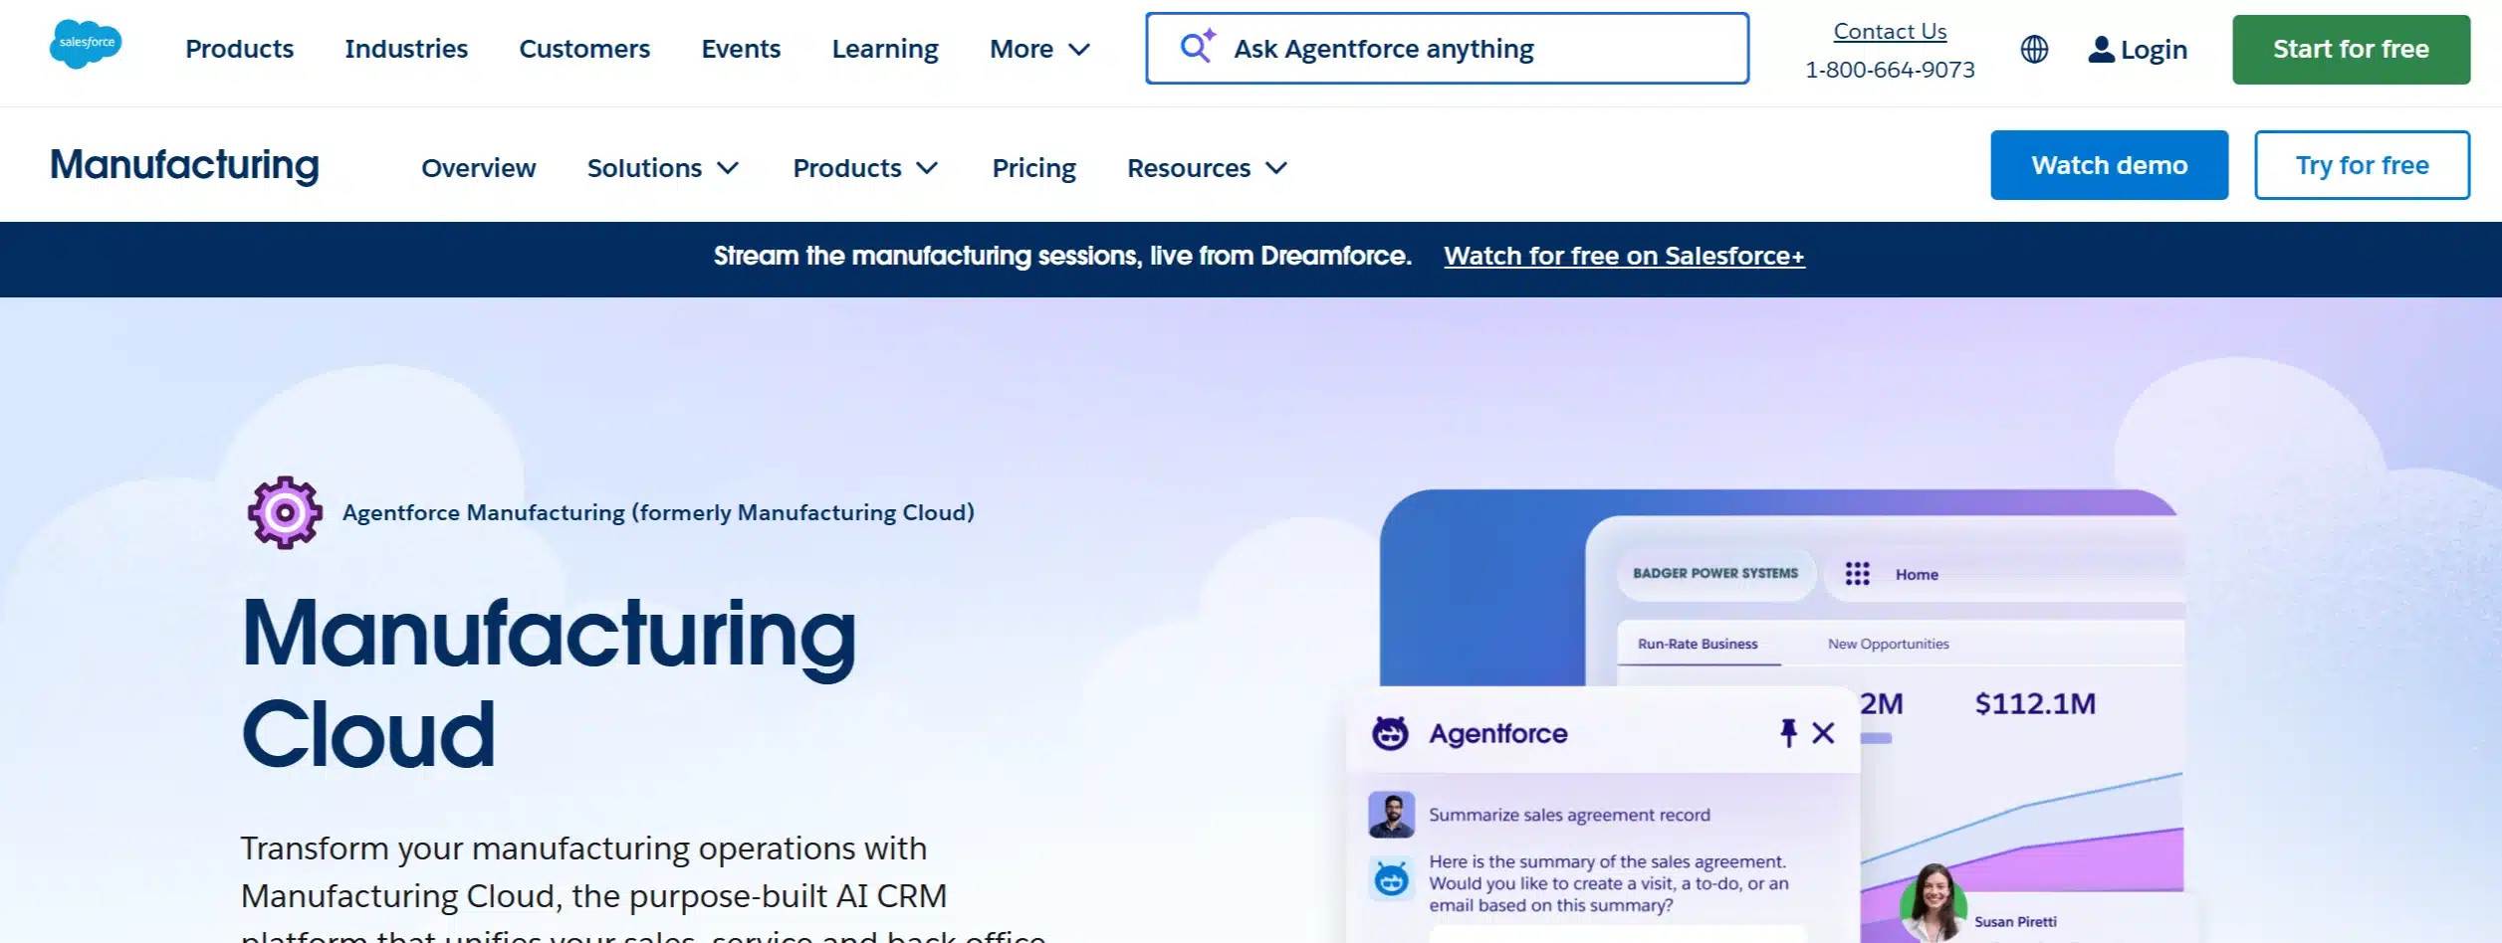This screenshot has width=2502, height=943.
Task: Click the purple gear Manufacturing icon
Action: (x=285, y=512)
